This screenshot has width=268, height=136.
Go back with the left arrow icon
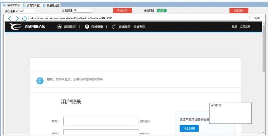pyautogui.click(x=10, y=18)
